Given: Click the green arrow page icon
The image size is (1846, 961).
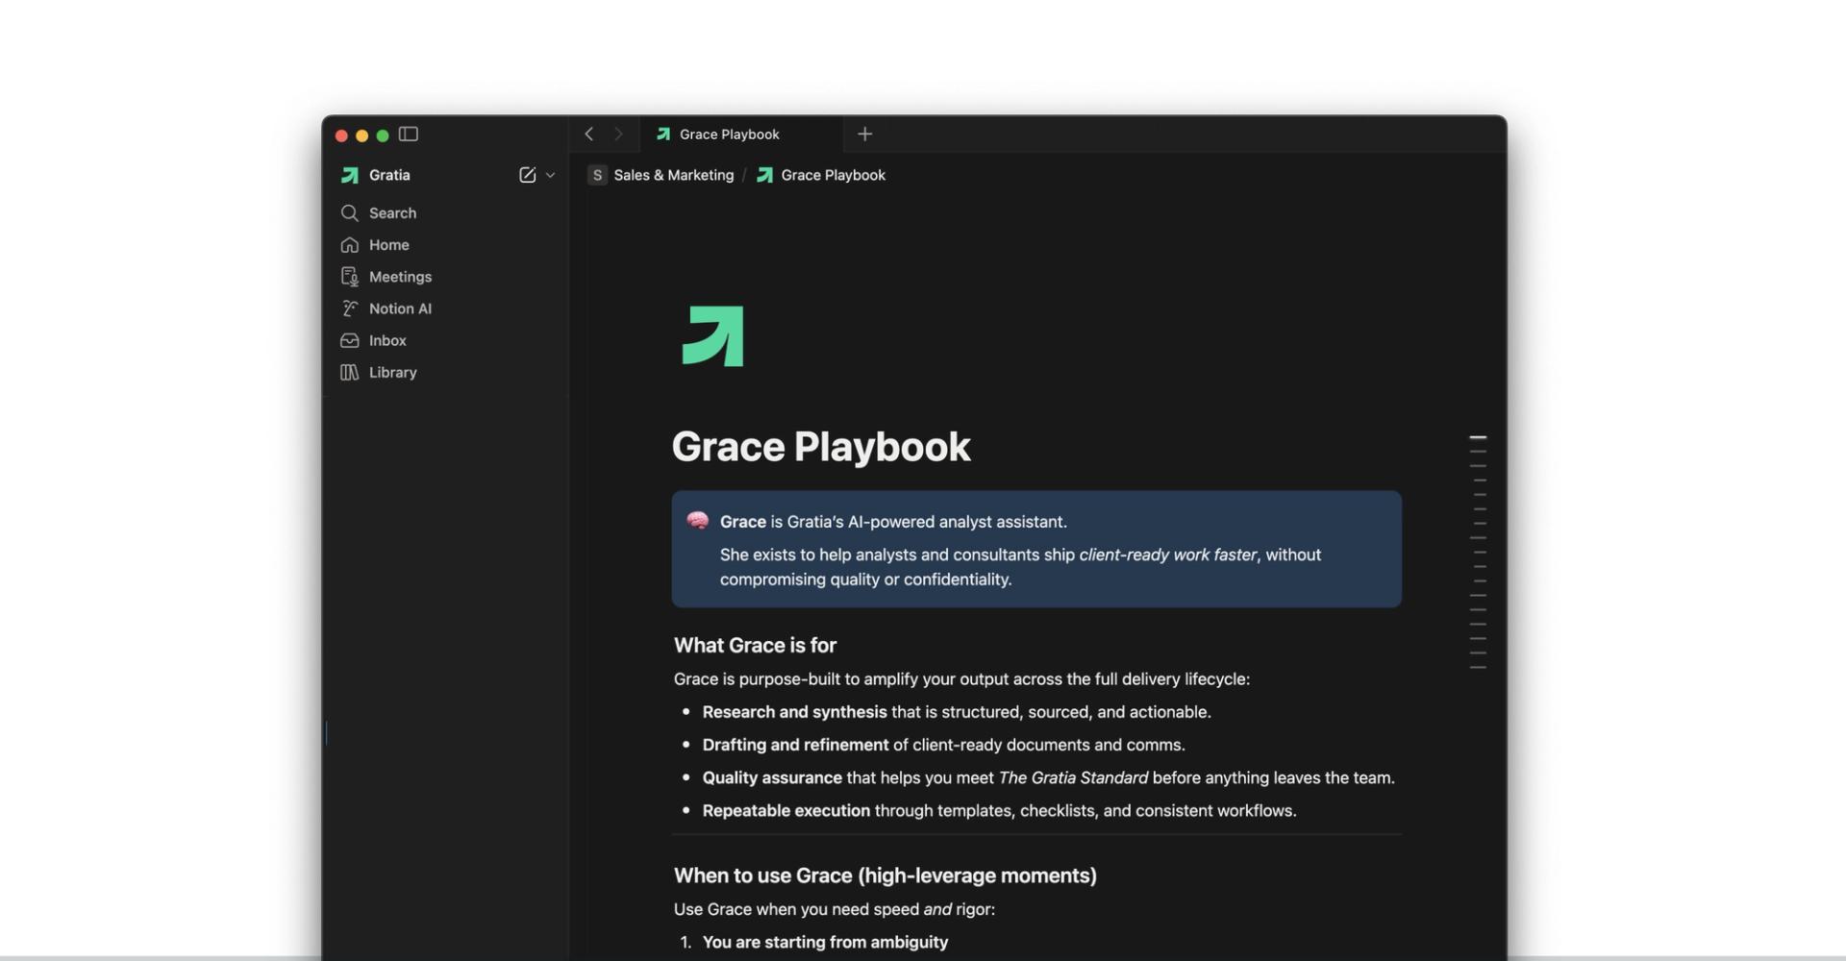Looking at the screenshot, I should 712,336.
